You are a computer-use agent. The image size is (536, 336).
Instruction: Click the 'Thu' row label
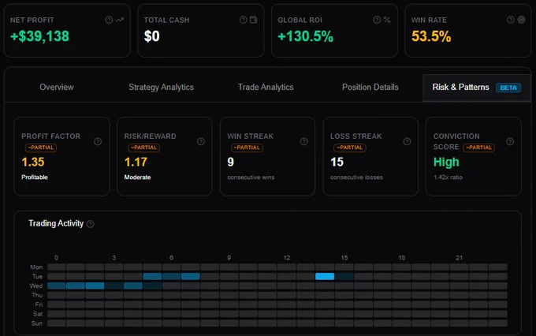click(x=37, y=295)
